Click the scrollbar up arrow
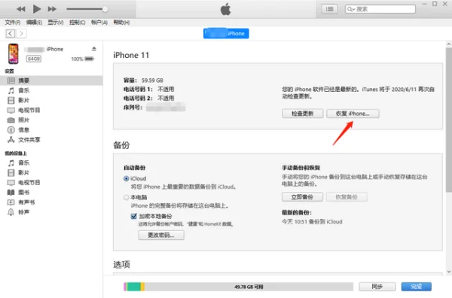The width and height of the screenshot is (452, 298). pyautogui.click(x=448, y=44)
